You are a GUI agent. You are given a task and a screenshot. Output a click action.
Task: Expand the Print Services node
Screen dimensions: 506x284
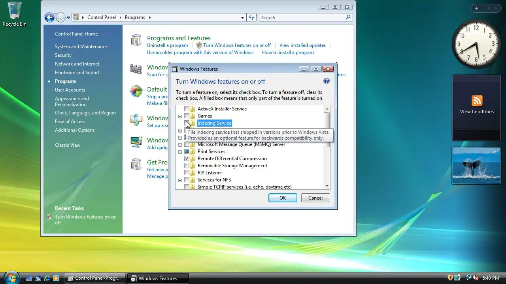[x=180, y=151]
